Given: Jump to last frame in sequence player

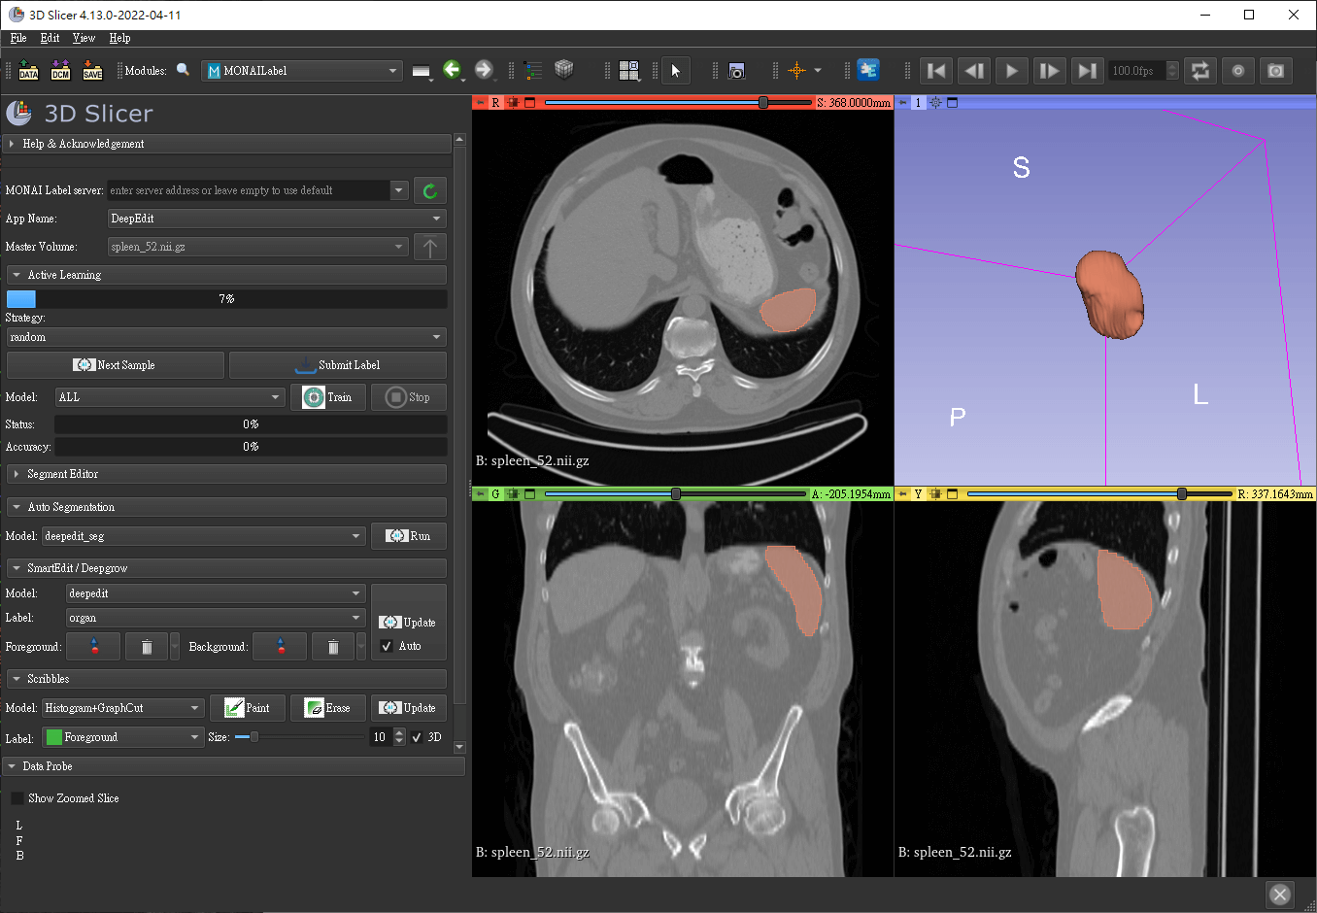Looking at the screenshot, I should coord(1088,70).
